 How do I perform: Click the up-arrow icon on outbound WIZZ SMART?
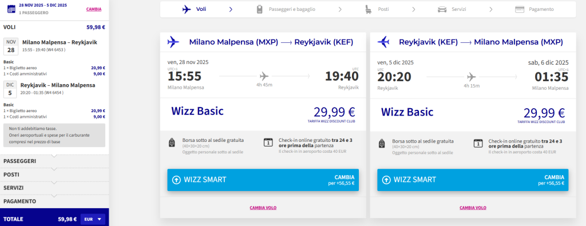[176, 180]
